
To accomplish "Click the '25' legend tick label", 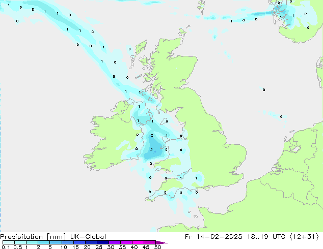I will point(99,247).
